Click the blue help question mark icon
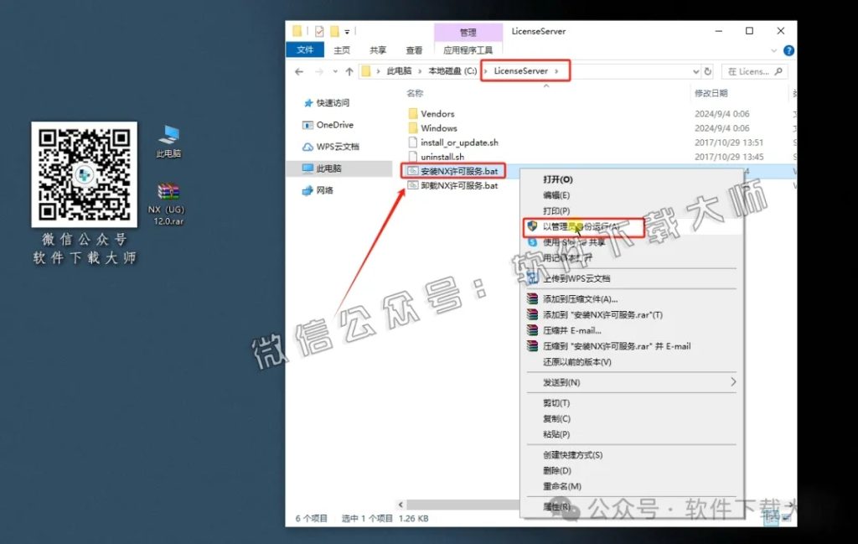Screen dimensions: 858x544 point(789,49)
